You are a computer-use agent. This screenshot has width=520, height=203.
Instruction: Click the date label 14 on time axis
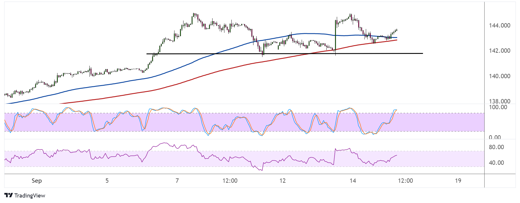(352, 181)
